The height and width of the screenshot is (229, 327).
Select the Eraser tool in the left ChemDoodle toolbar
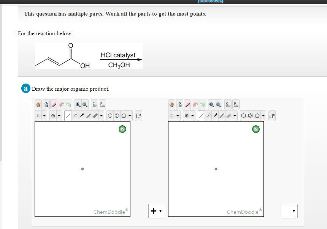53,104
